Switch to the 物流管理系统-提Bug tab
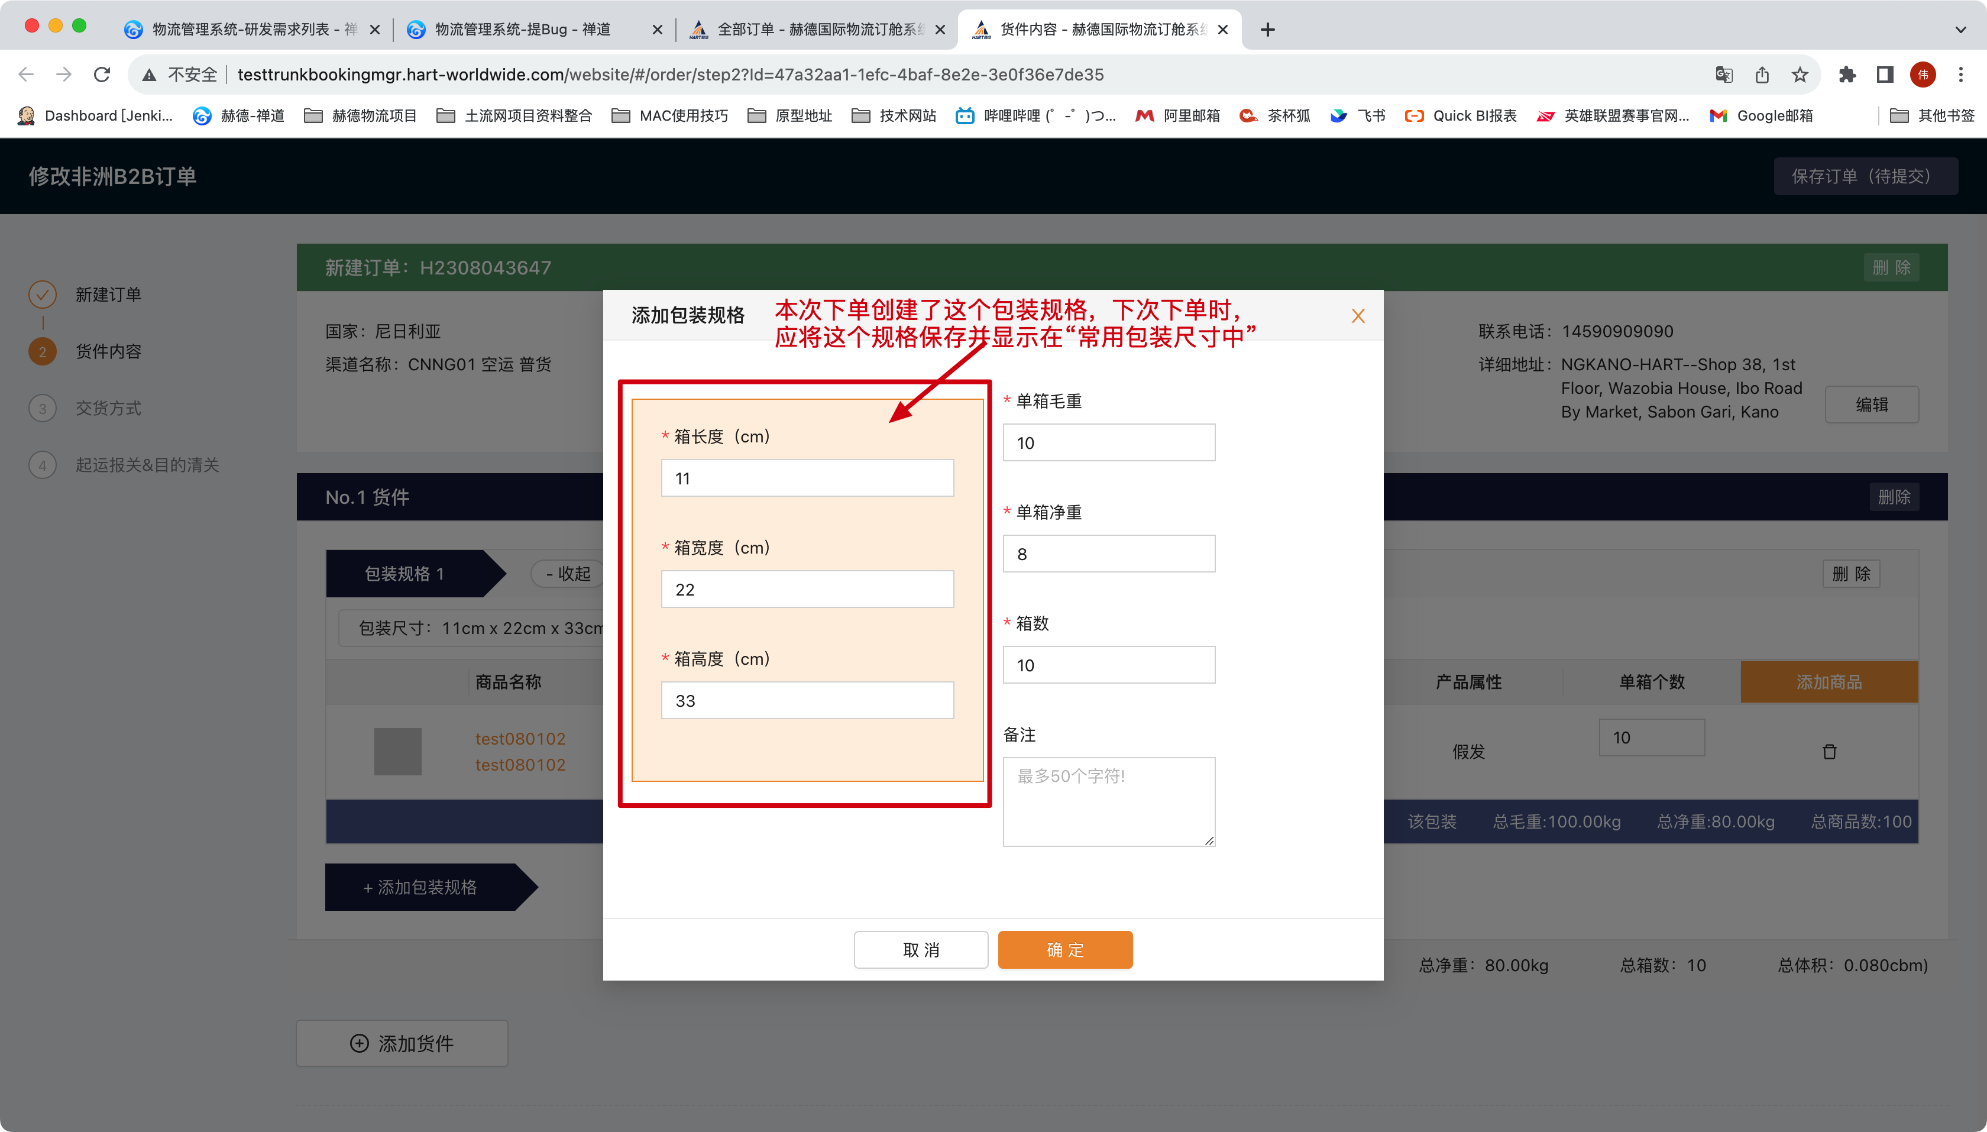The width and height of the screenshot is (1987, 1132). pyautogui.click(x=522, y=30)
